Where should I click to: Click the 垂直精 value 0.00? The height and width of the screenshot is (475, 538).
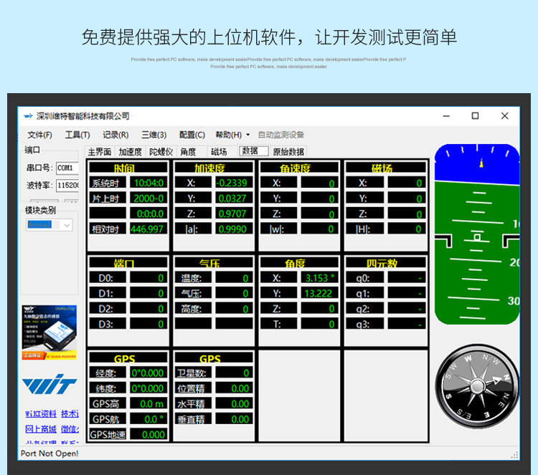[234, 419]
